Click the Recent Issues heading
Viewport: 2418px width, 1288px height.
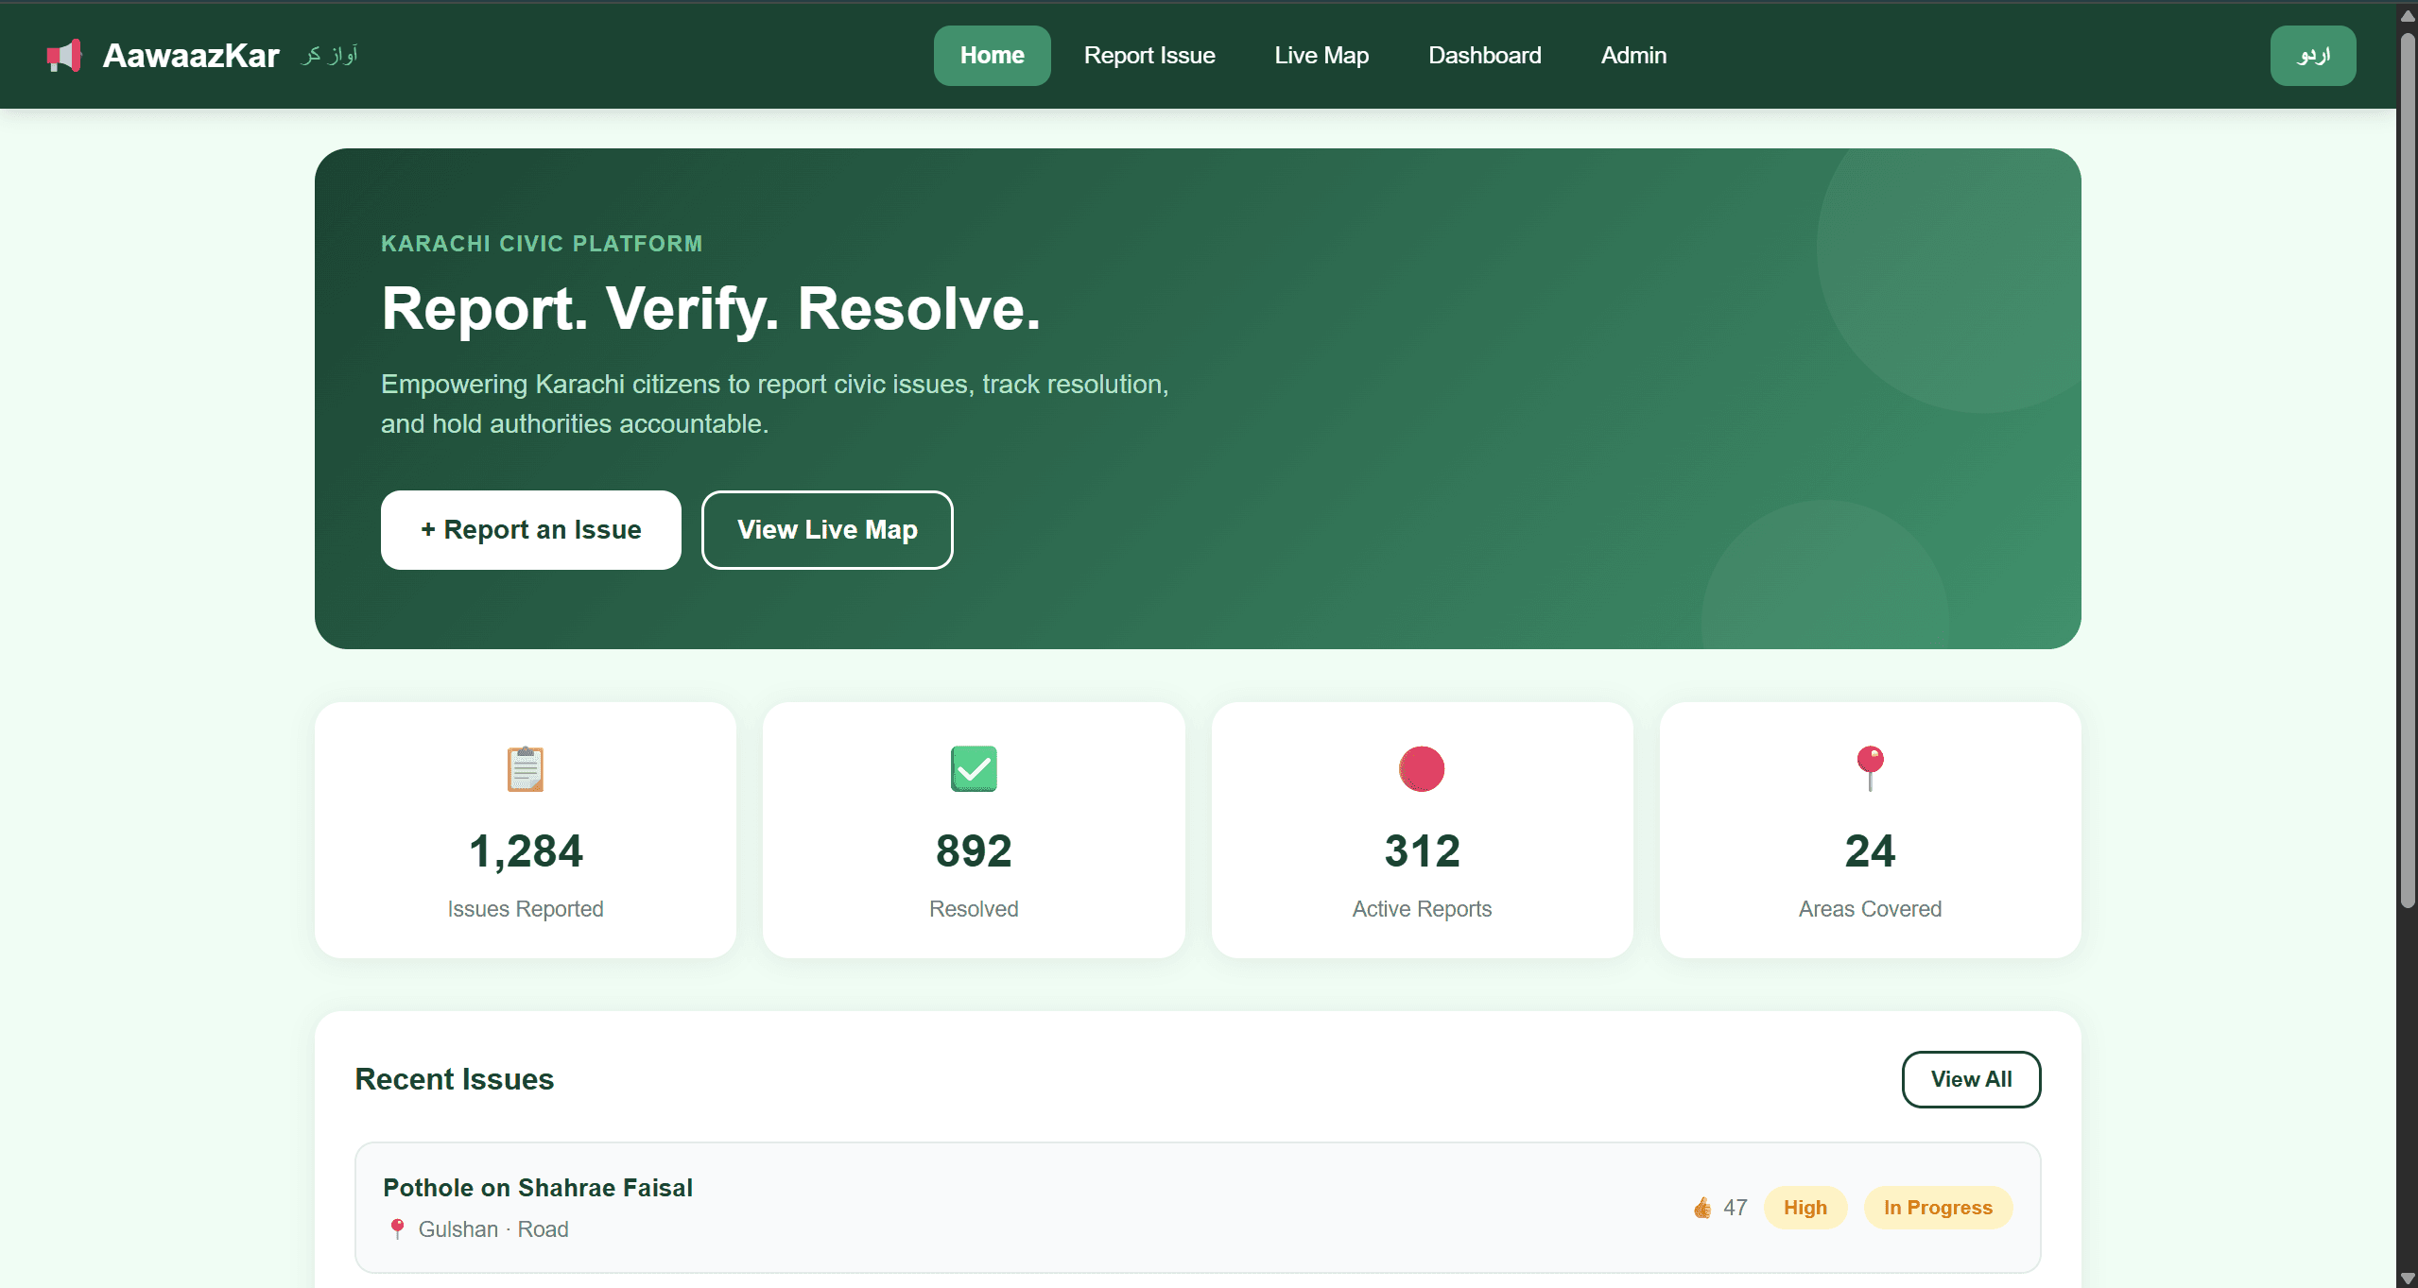454,1079
